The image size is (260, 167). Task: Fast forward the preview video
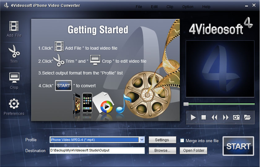pyautogui.click(x=226, y=117)
